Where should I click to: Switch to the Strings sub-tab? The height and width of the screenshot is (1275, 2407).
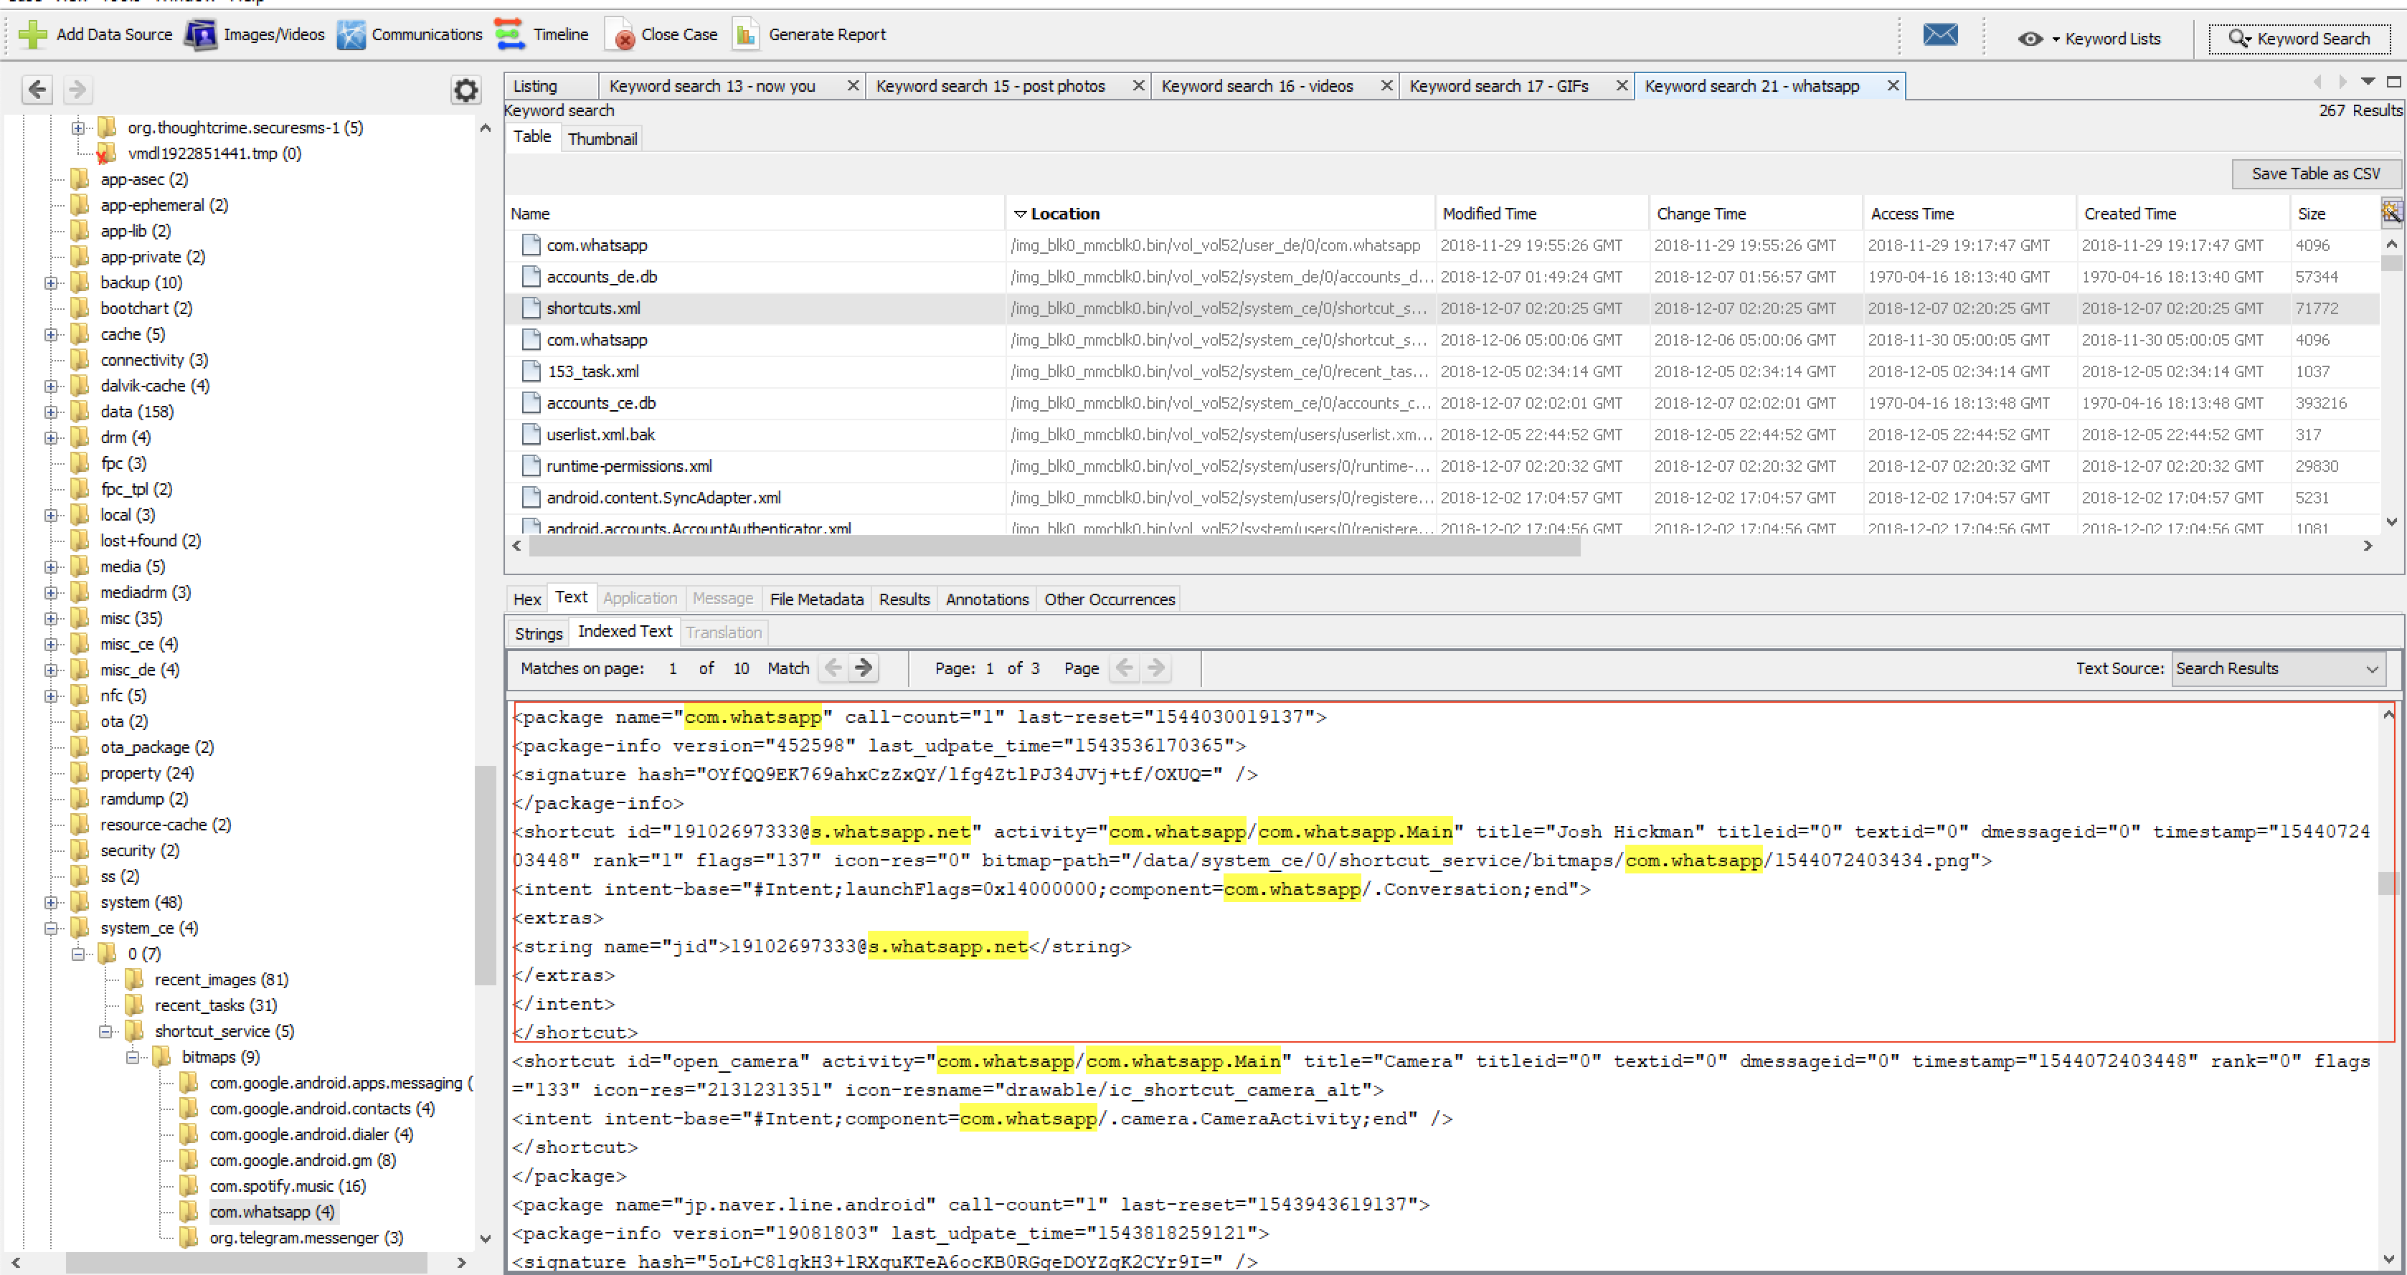539,633
